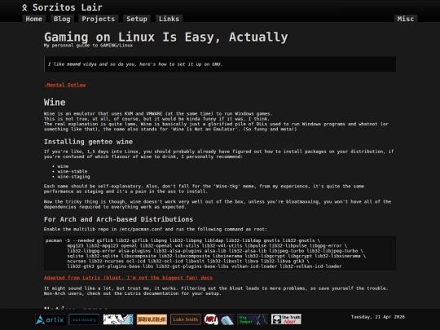Open the Adapted from Lutris docs link

128,278
